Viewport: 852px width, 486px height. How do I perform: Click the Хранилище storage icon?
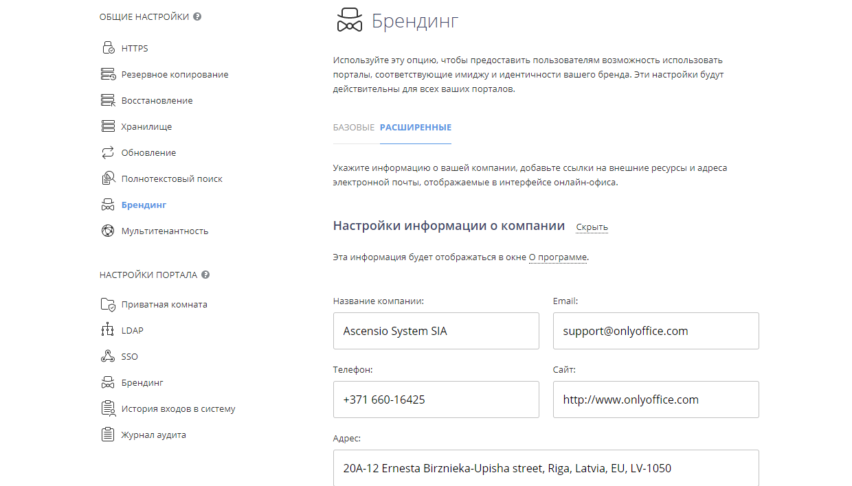(x=108, y=126)
